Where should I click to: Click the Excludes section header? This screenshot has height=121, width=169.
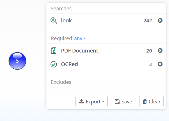(x=61, y=82)
